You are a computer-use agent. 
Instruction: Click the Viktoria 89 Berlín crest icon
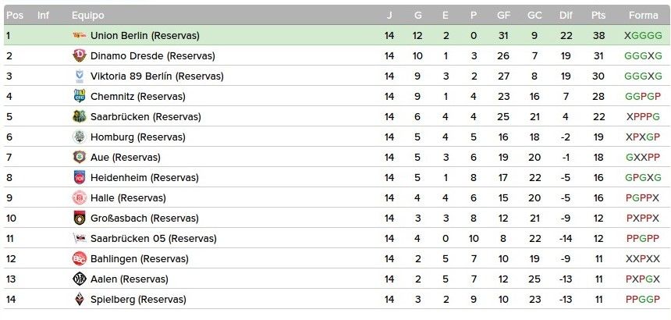[x=80, y=76]
